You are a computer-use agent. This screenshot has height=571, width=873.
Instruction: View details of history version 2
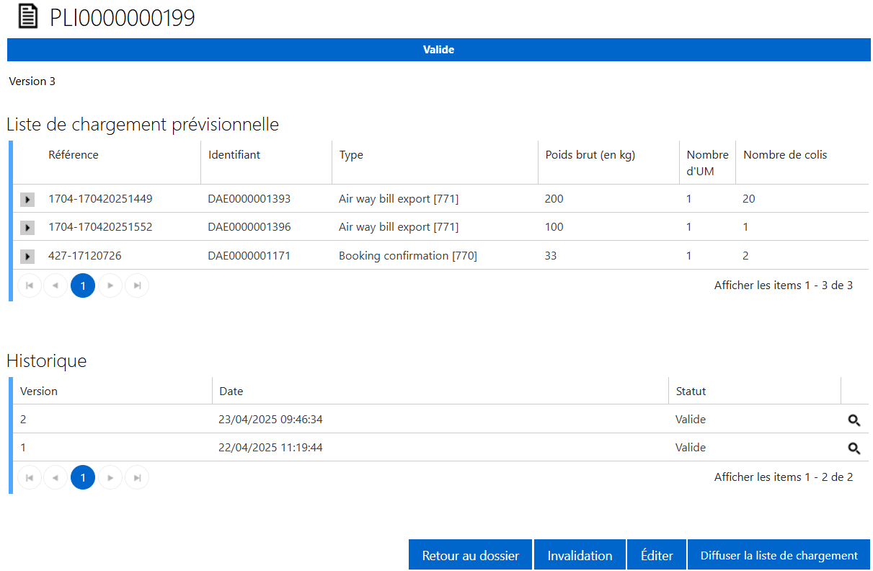click(854, 420)
